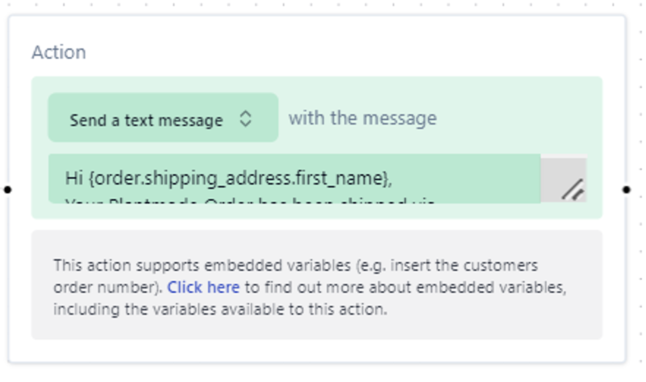
Task: Click the gray embedded variables info box
Action: pos(317,285)
